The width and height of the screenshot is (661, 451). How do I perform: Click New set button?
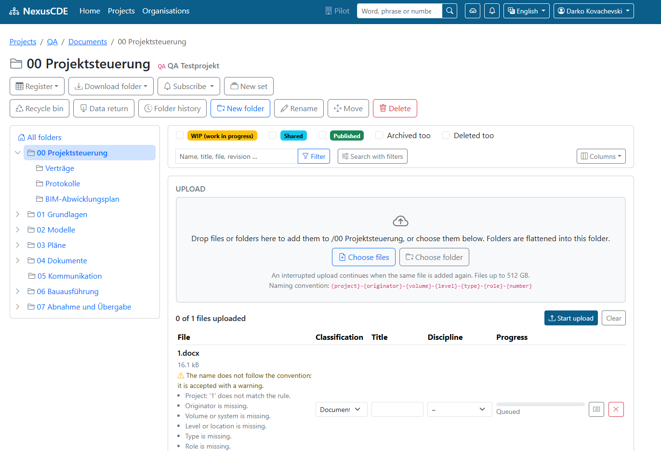click(249, 86)
